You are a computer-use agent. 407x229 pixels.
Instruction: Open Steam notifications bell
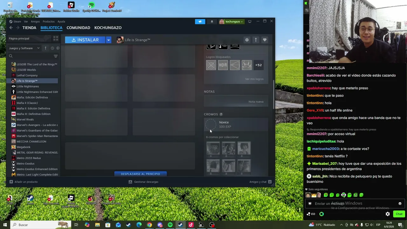click(212, 22)
